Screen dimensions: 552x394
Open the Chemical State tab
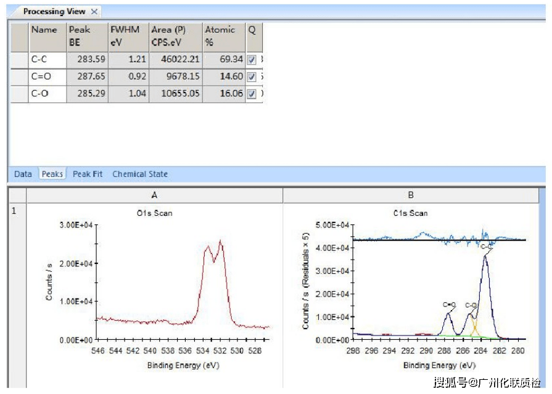(140, 174)
